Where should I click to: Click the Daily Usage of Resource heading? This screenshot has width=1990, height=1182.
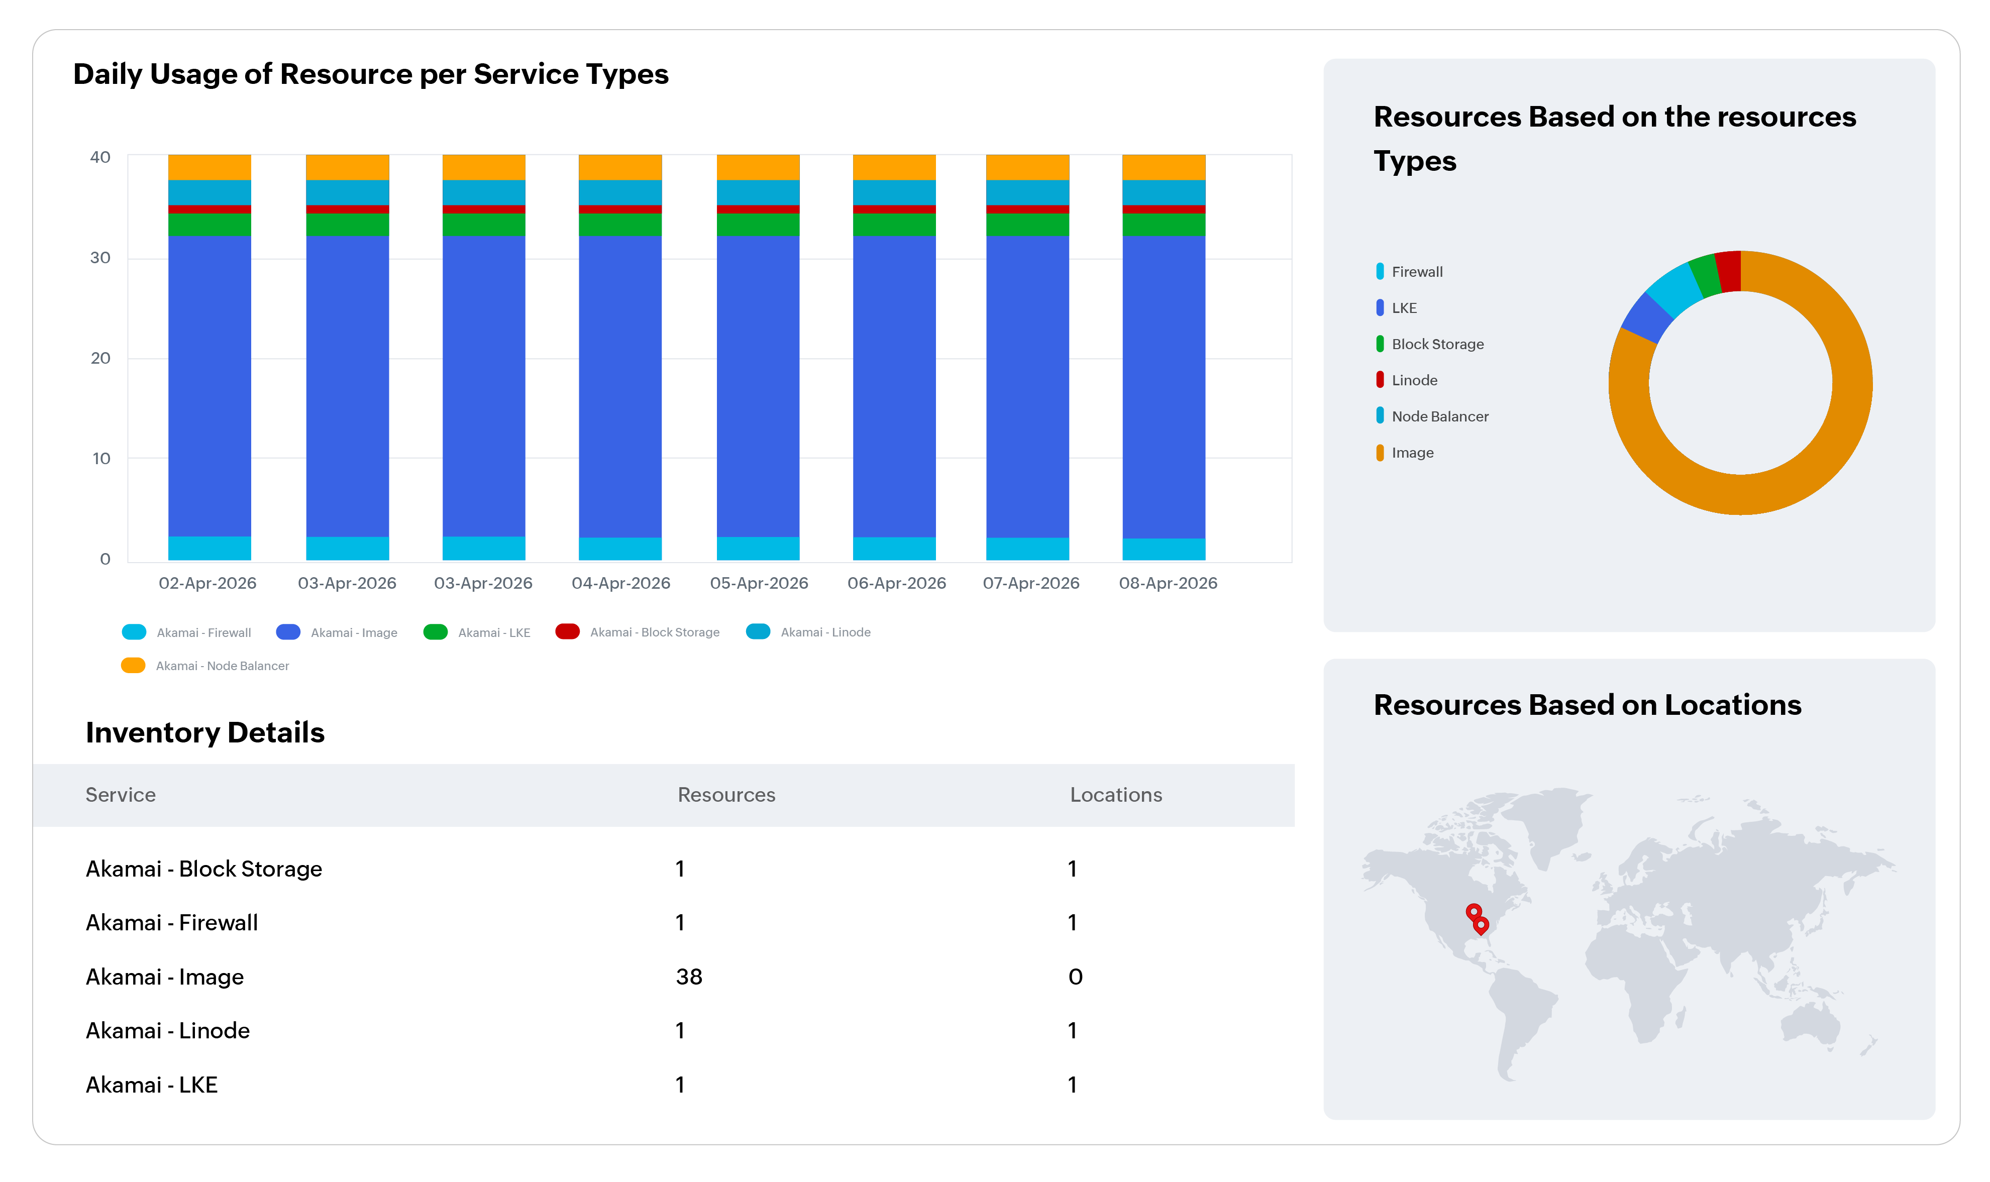click(370, 74)
